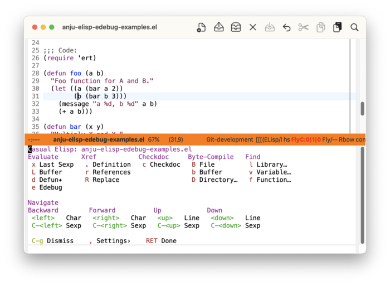This screenshot has width=390, height=285.
Task: Choose the Edebug menu entry
Action: (47, 187)
